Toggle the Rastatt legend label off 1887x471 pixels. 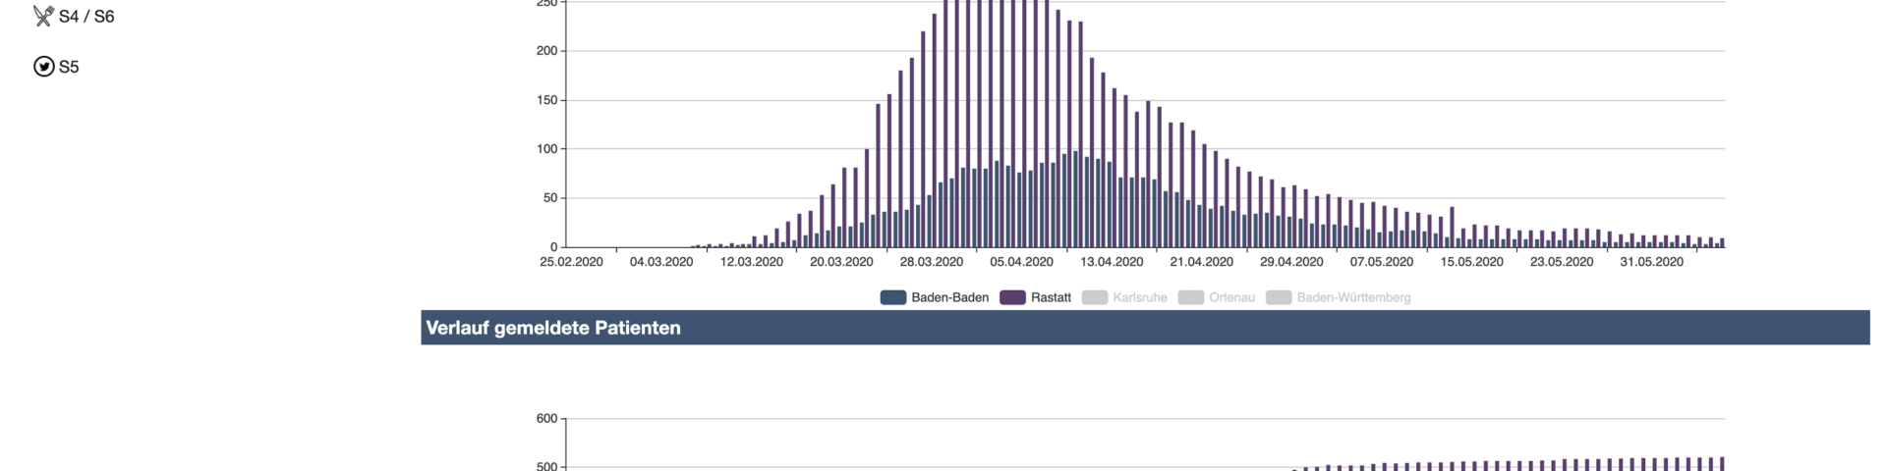pos(1051,297)
